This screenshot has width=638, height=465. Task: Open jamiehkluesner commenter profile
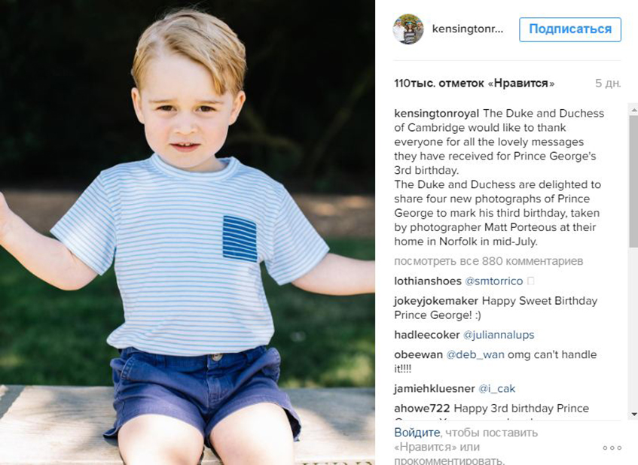pos(434,388)
